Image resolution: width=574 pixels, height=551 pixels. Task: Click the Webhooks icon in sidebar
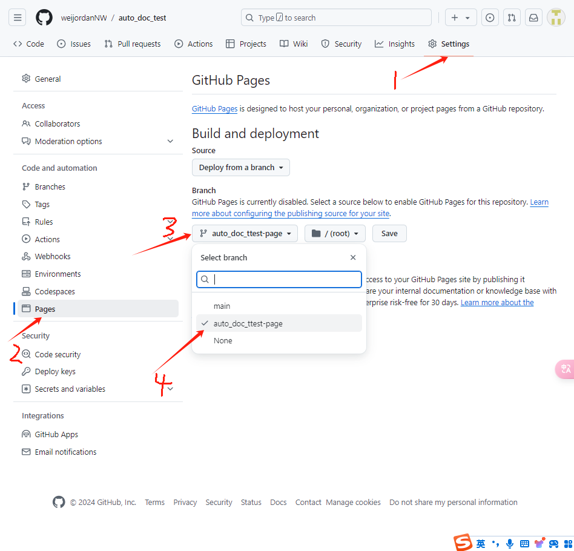pos(26,256)
